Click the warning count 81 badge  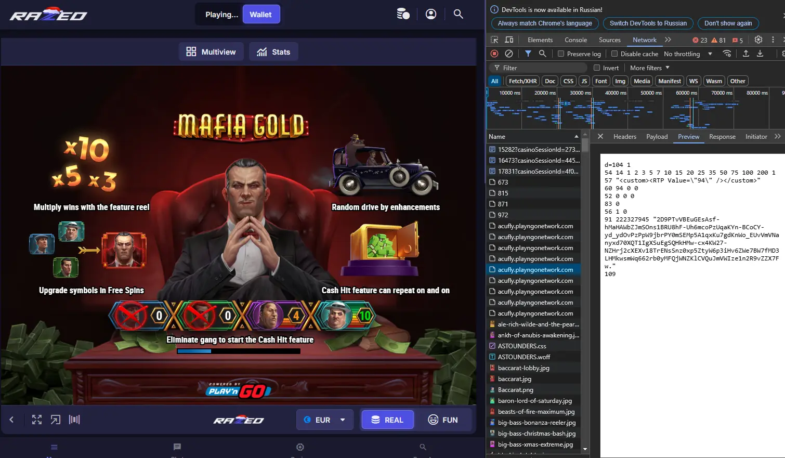pyautogui.click(x=718, y=40)
